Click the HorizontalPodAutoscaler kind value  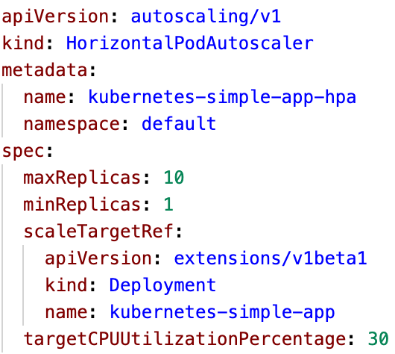click(190, 43)
